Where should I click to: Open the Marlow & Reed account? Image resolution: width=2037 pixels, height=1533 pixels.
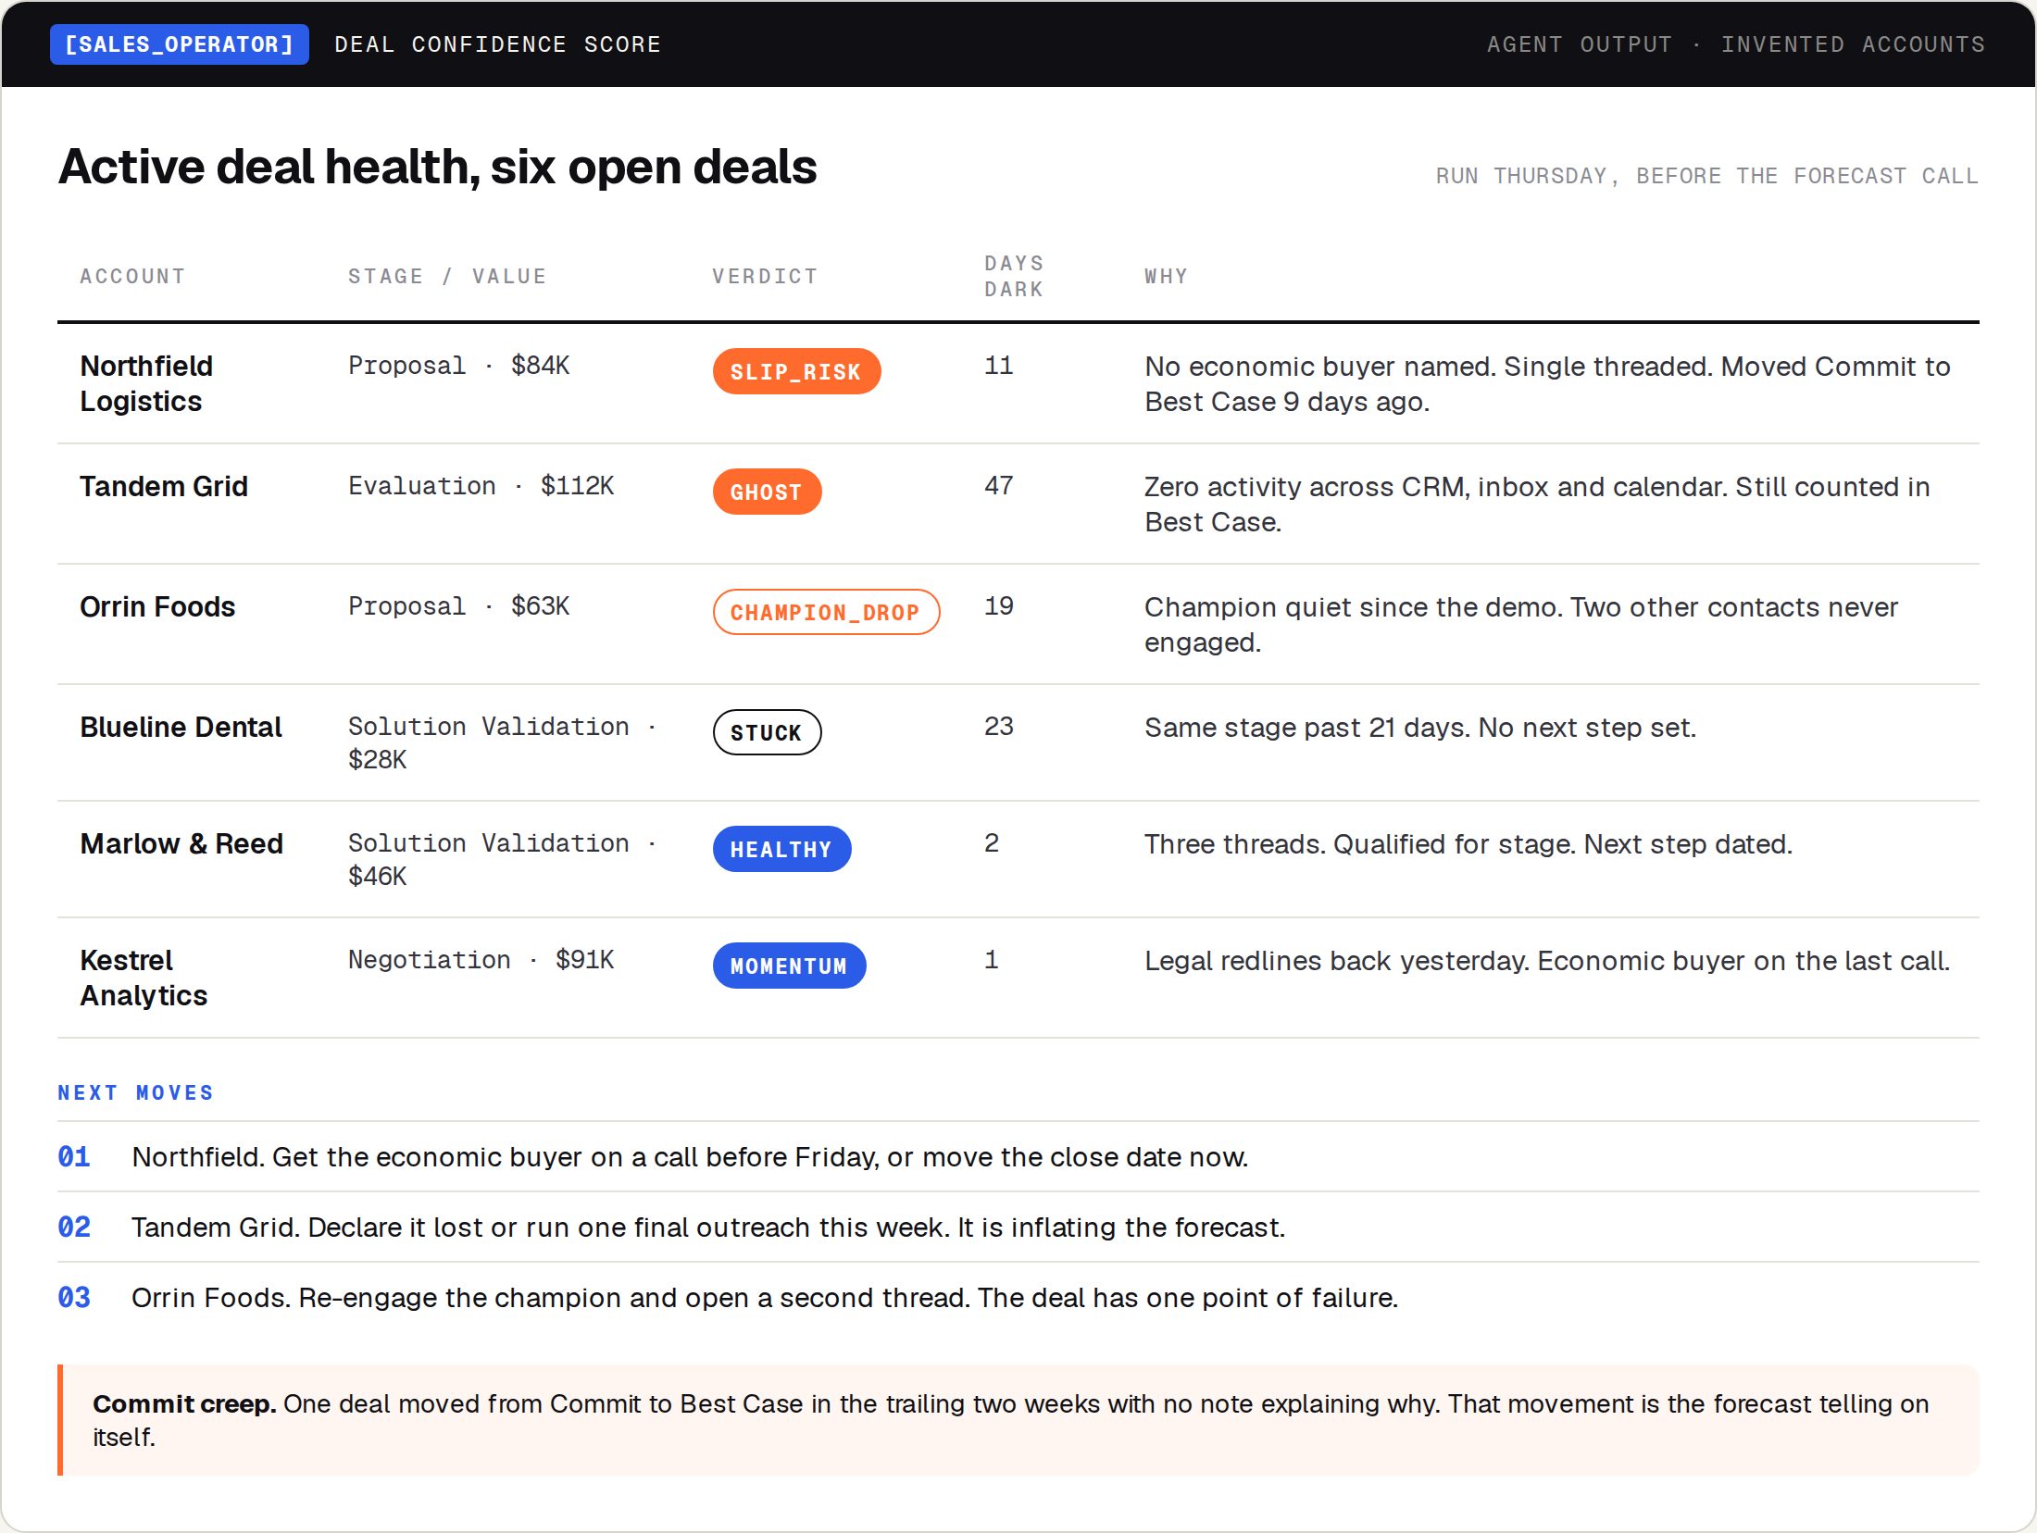[x=181, y=843]
